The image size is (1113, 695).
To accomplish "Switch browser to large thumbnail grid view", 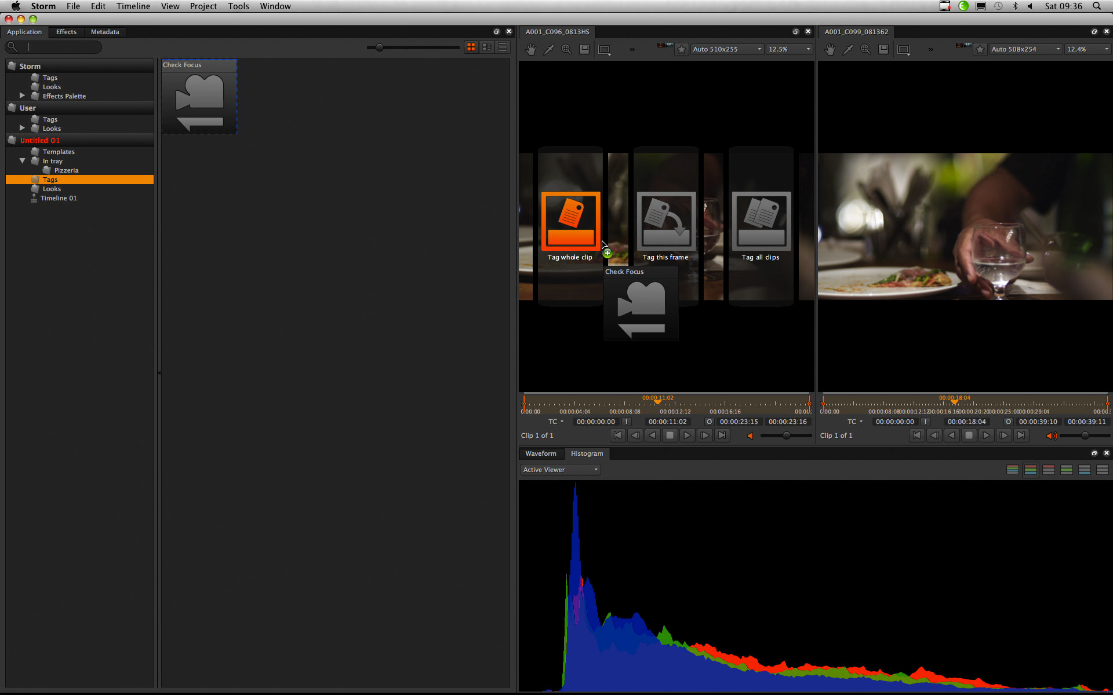I will click(x=471, y=47).
